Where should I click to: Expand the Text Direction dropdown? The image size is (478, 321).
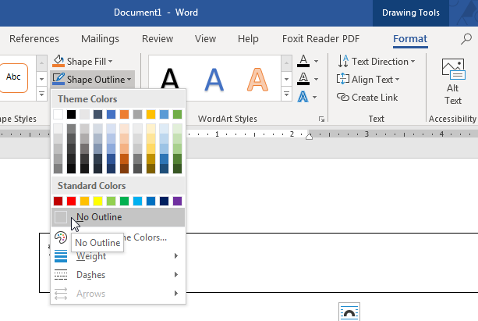pyautogui.click(x=376, y=61)
